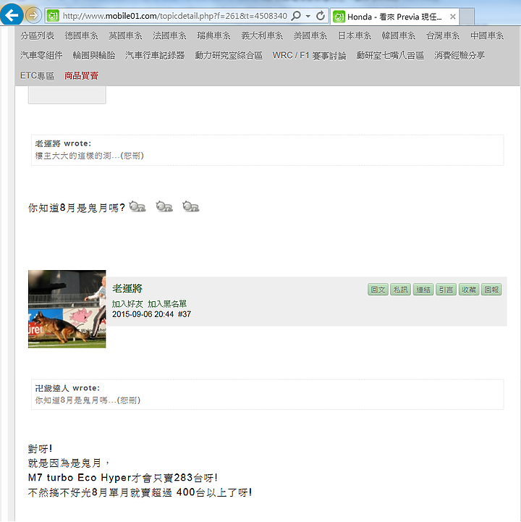Image resolution: width=521 pixels, height=522 pixels.
Task: Open 台灣車系 forum section
Action: click(442, 35)
